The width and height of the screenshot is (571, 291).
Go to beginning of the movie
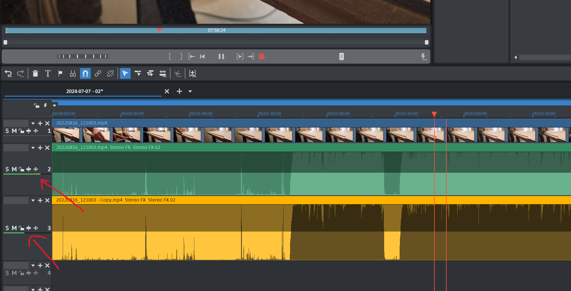(x=202, y=56)
